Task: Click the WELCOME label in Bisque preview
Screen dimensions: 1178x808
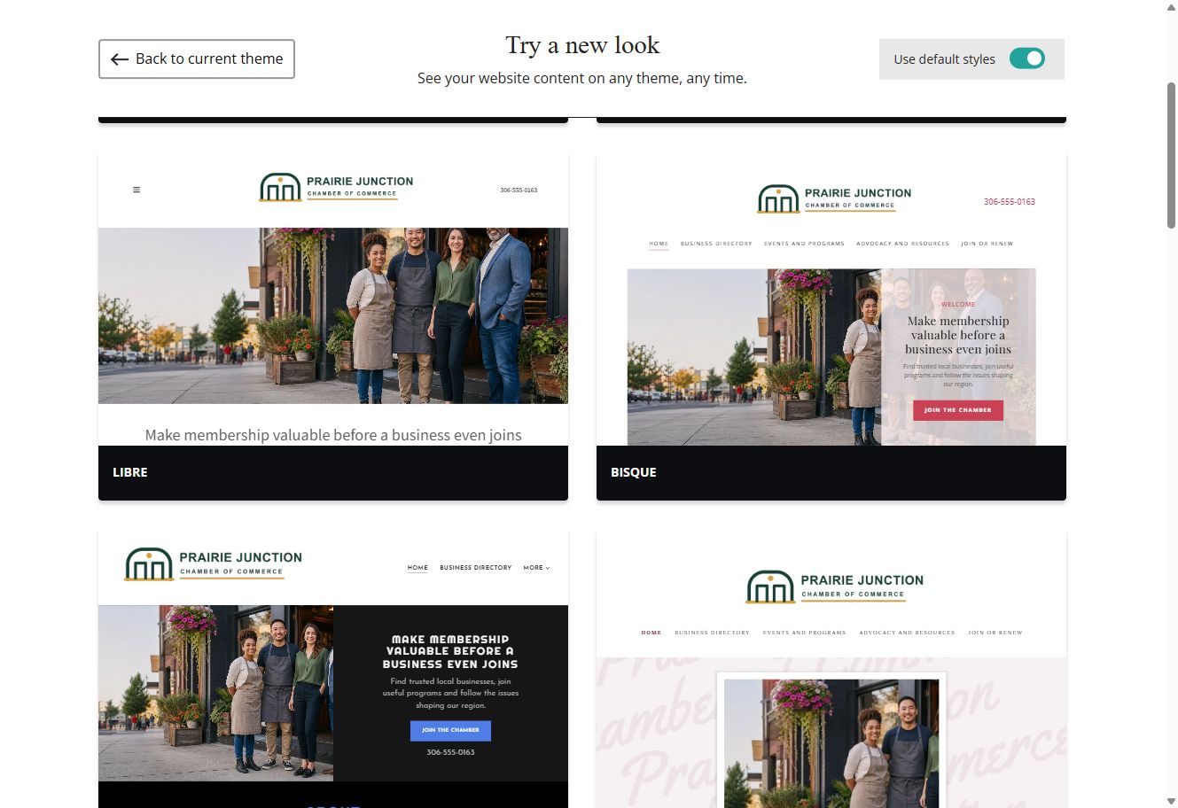Action: 958,305
